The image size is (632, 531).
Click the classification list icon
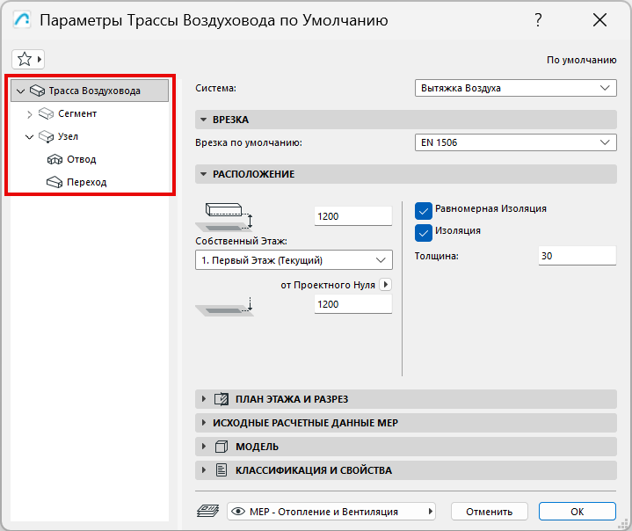(x=222, y=470)
